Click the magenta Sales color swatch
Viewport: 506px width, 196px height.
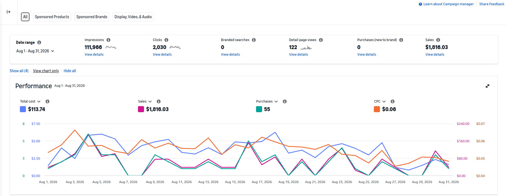click(x=141, y=109)
